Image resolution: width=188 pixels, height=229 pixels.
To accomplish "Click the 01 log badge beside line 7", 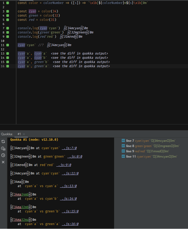I will click(123, 140).
